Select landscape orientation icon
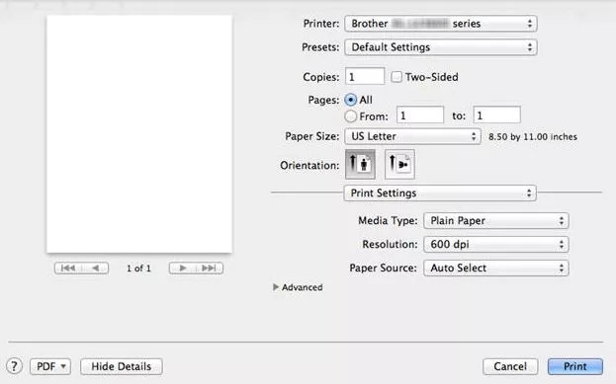The image size is (616, 384). click(399, 164)
